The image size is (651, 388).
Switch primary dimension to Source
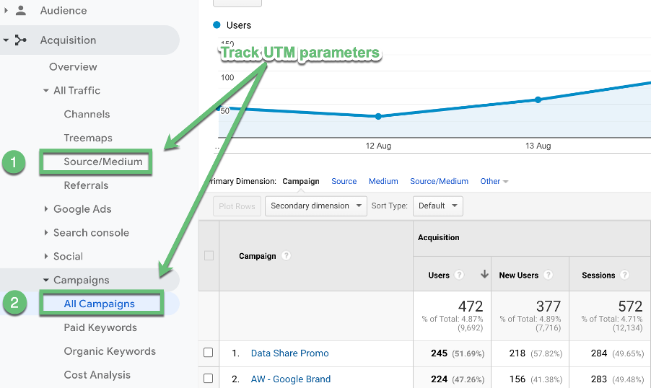[x=344, y=181]
